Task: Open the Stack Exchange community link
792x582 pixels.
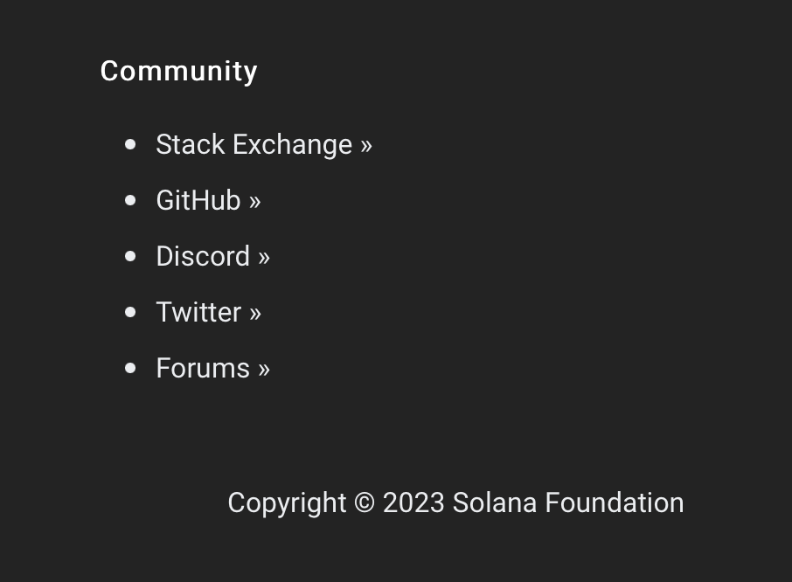Action: (x=254, y=144)
